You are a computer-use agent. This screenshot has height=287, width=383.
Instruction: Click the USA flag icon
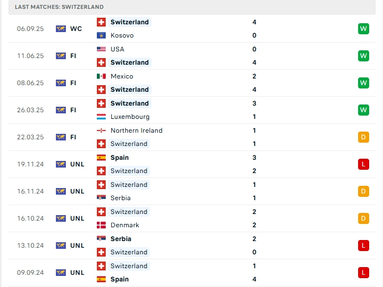(x=101, y=49)
